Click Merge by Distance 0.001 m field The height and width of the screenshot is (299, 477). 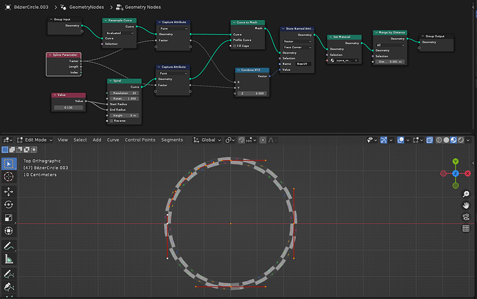point(391,61)
